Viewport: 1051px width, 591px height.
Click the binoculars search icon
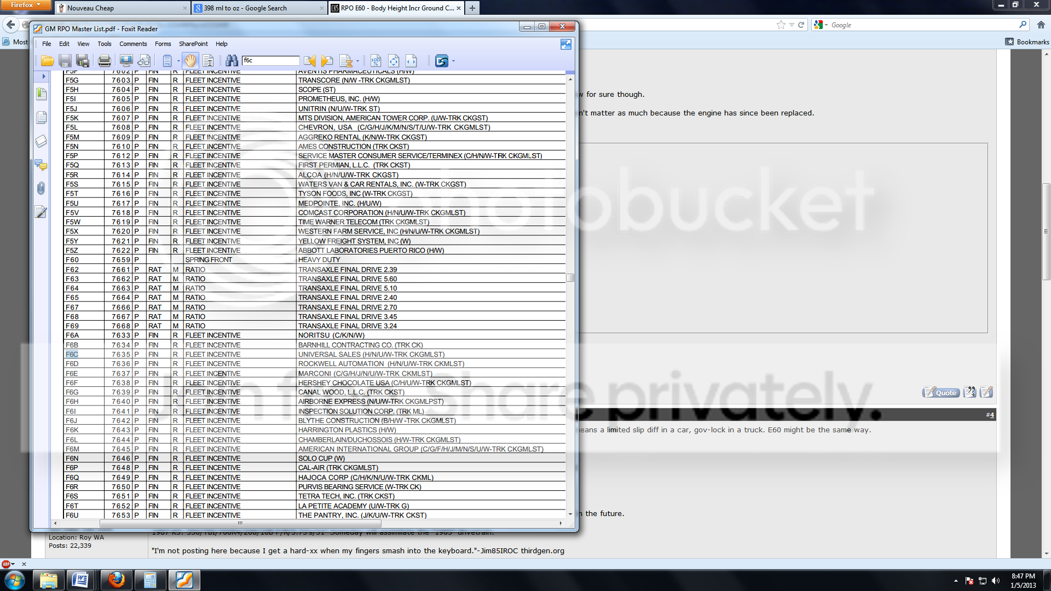coord(232,61)
